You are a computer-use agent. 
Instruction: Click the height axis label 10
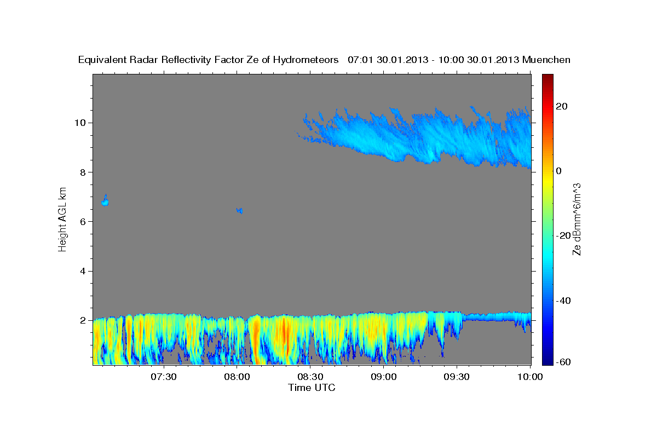pyautogui.click(x=80, y=123)
